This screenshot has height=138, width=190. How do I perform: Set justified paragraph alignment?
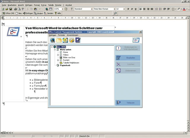[152, 9]
